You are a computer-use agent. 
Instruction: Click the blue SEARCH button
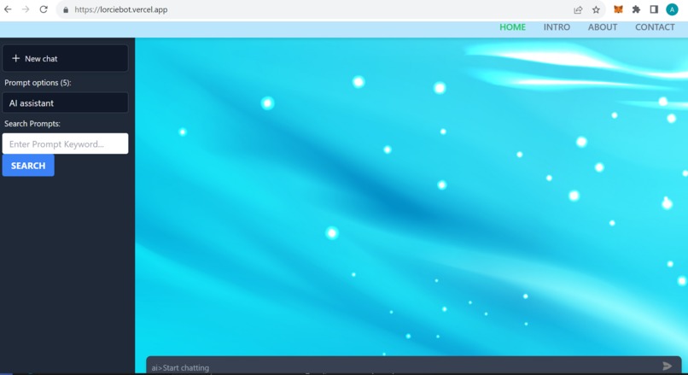point(28,166)
